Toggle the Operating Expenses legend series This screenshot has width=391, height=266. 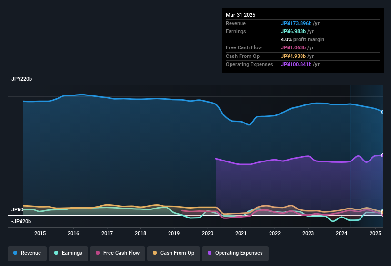235,253
